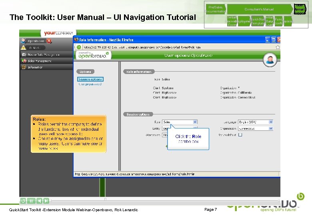Viewport: 312px width, 216px height.
Task: Click the User Manual Support chevron
Action: 300,9
